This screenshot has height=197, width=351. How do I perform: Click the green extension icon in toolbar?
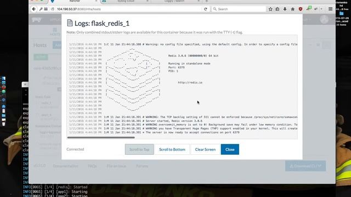click(309, 9)
